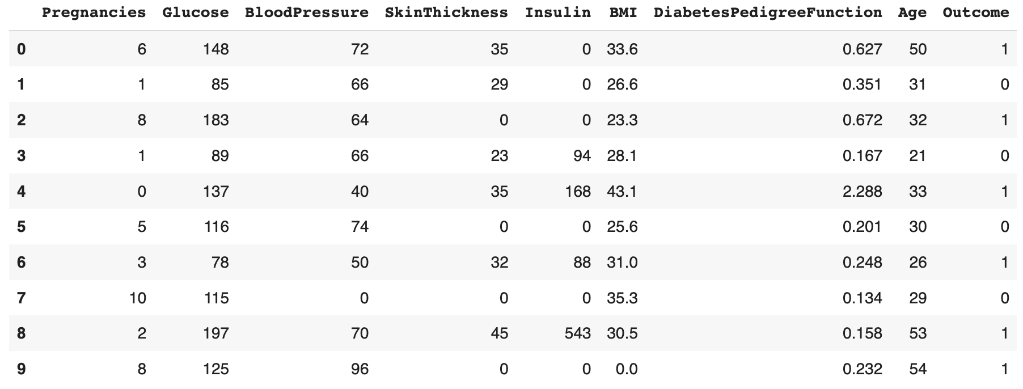The image size is (1023, 389).
Task: Select the Age value 54
Action: point(918,369)
